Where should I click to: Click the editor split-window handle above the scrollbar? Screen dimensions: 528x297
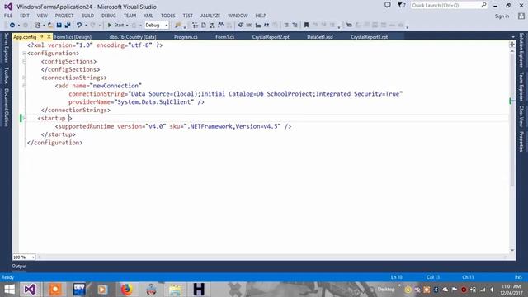tap(512, 45)
